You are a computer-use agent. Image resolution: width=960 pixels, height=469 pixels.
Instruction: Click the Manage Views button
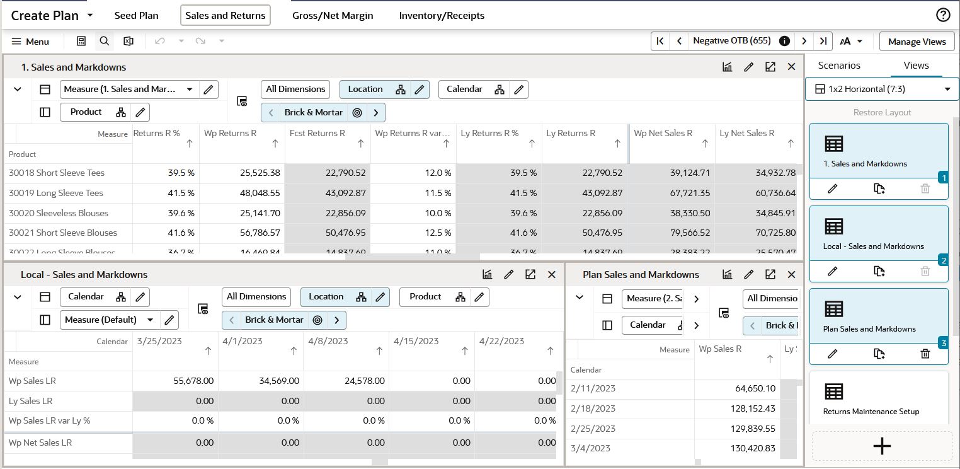pos(917,42)
